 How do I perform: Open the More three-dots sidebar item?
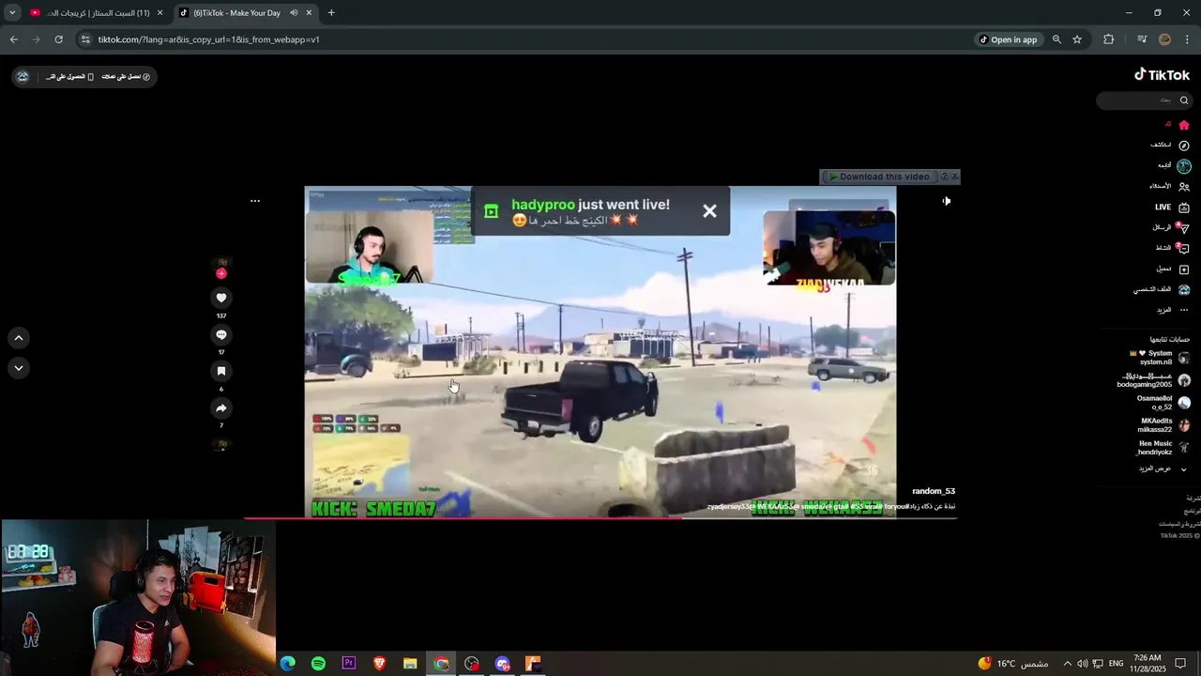(1173, 310)
